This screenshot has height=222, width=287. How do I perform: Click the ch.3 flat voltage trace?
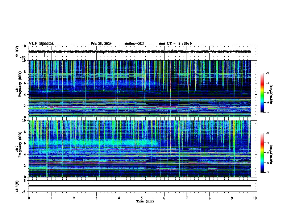(x=140, y=186)
